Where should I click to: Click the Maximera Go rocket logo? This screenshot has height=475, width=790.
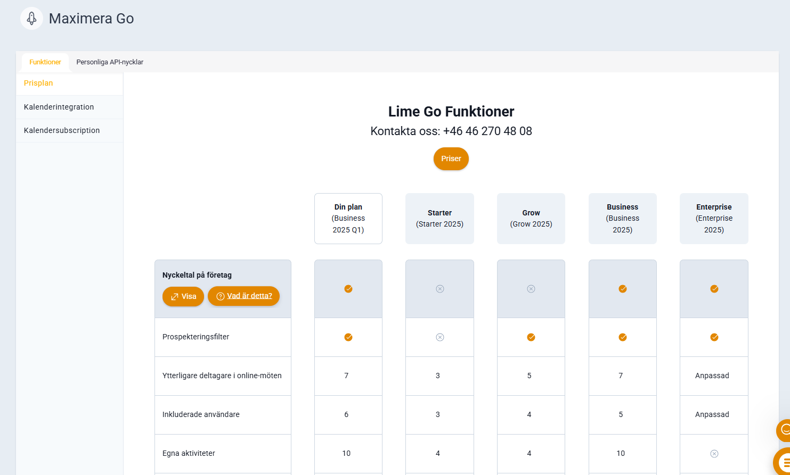pyautogui.click(x=31, y=19)
